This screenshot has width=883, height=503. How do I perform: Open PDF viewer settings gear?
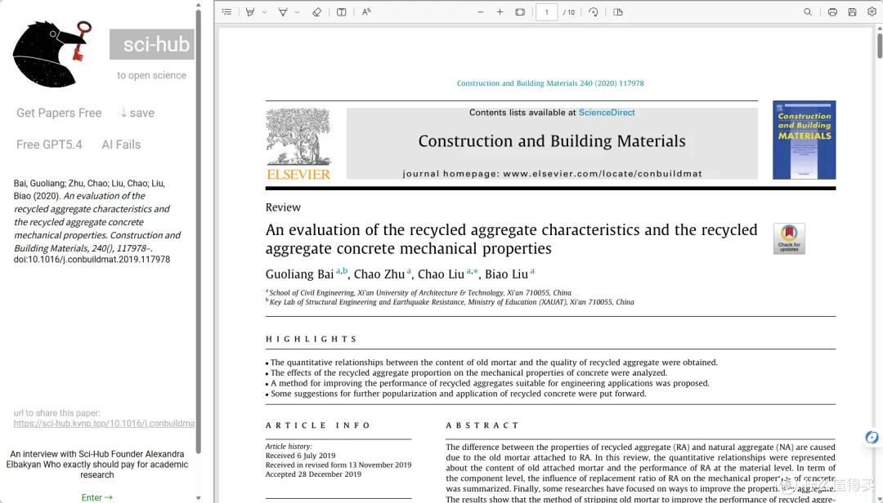[x=872, y=11]
